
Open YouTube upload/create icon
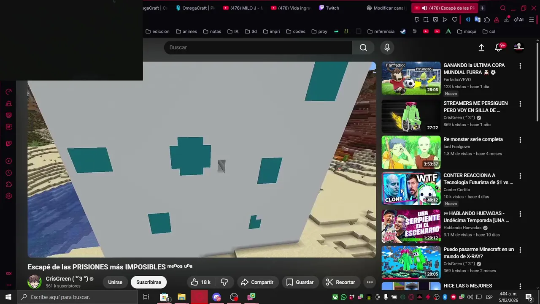tap(481, 48)
